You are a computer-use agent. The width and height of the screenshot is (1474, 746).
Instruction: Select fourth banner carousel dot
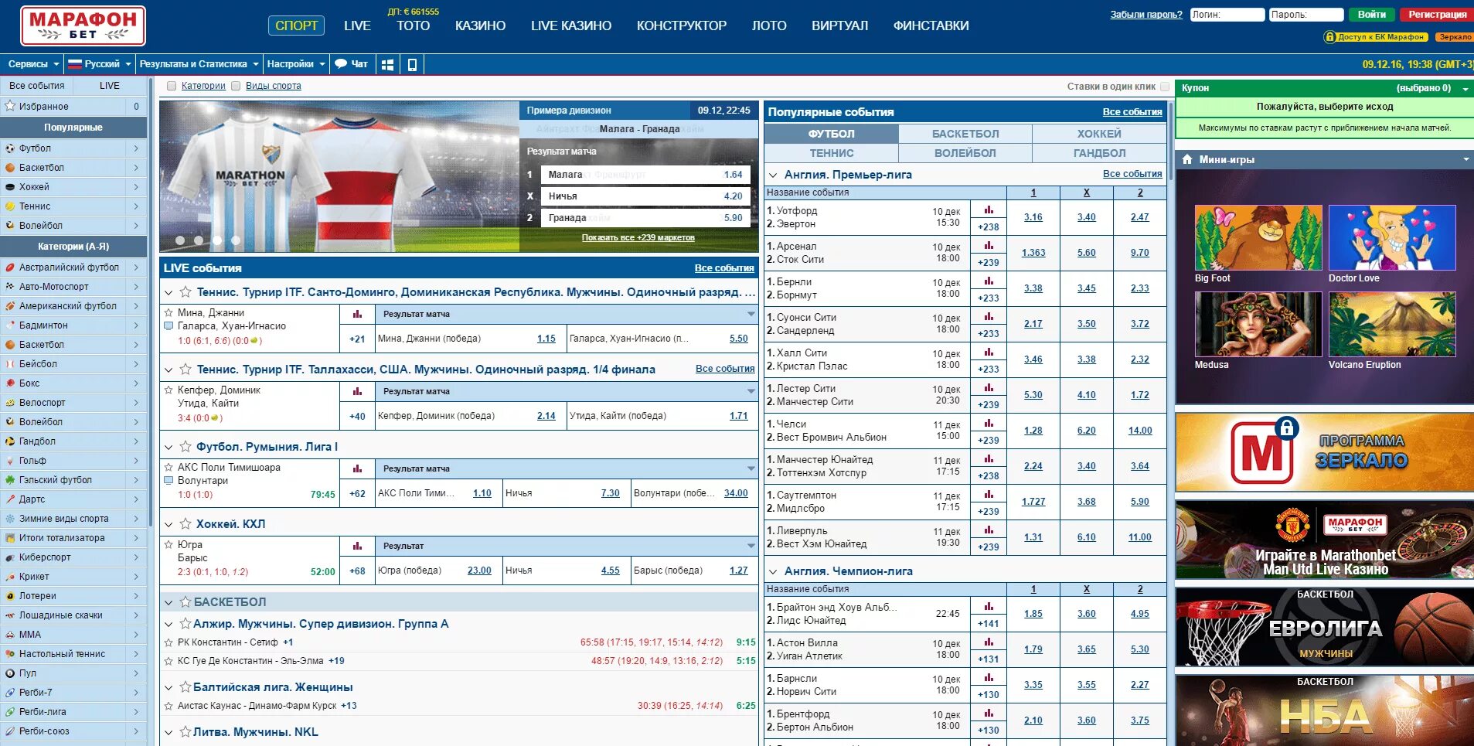point(236,240)
